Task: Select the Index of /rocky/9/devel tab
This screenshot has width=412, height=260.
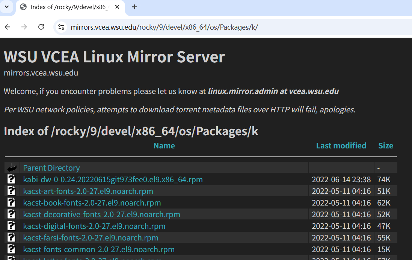Action: (x=70, y=7)
